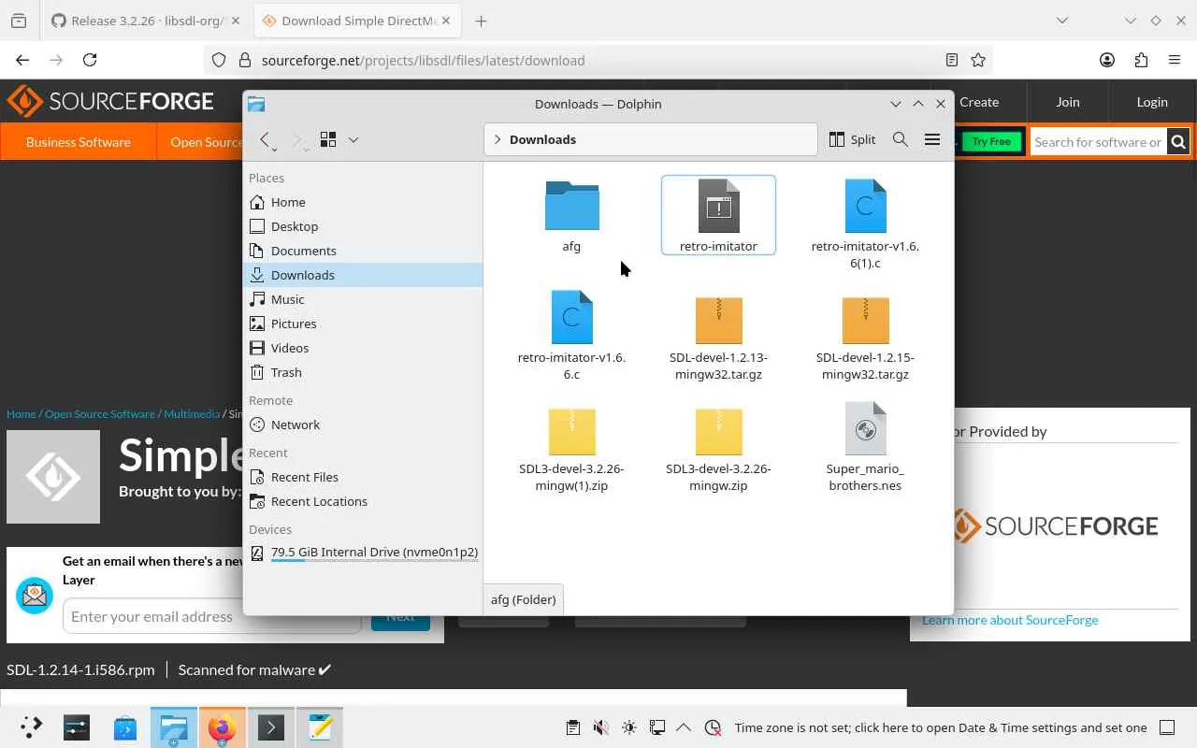
Task: Click the sourceforge.net address bar
Action: (x=598, y=60)
